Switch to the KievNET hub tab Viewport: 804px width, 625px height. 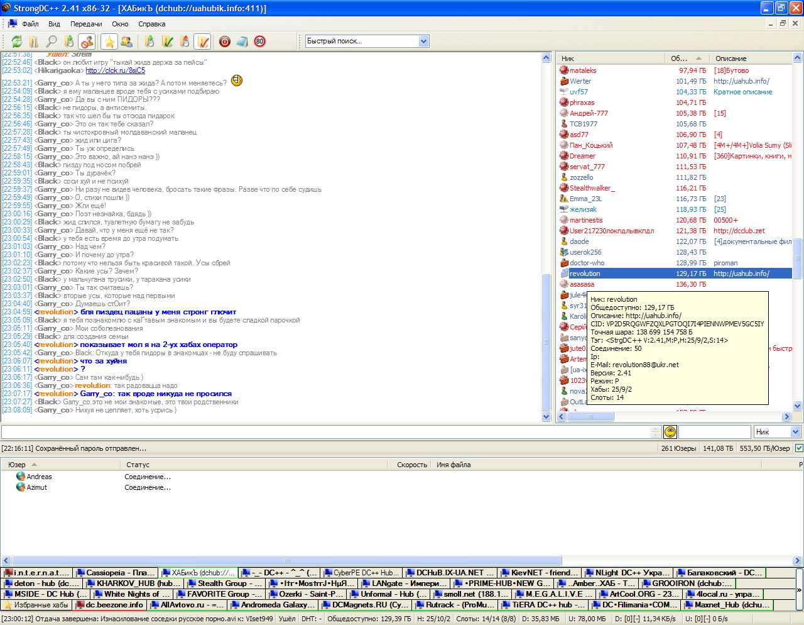(x=540, y=573)
